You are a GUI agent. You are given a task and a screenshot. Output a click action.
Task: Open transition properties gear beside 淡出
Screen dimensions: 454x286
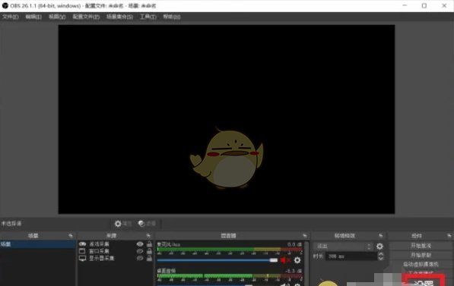tap(379, 246)
